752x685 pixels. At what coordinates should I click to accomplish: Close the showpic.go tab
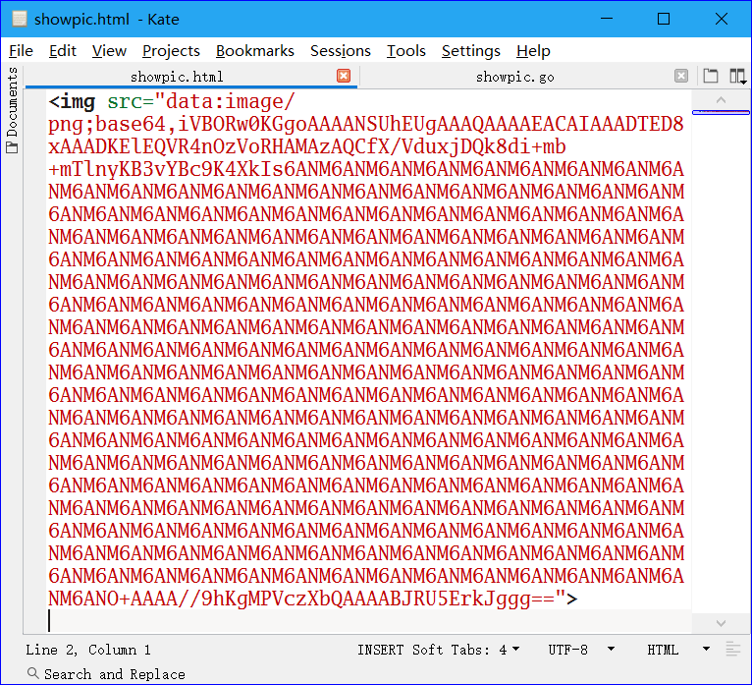click(x=681, y=76)
